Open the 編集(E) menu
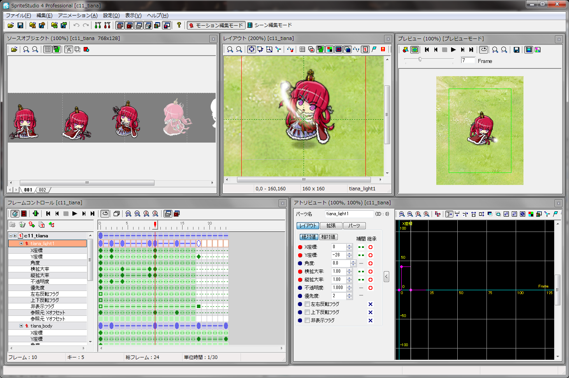Screen dimensions: 569x378 pos(44,16)
